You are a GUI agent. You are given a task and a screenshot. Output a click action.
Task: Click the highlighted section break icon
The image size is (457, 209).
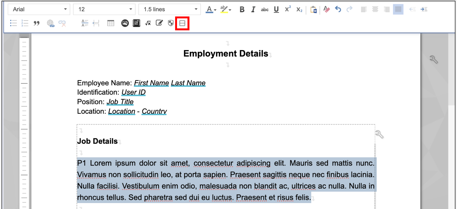pos(182,23)
